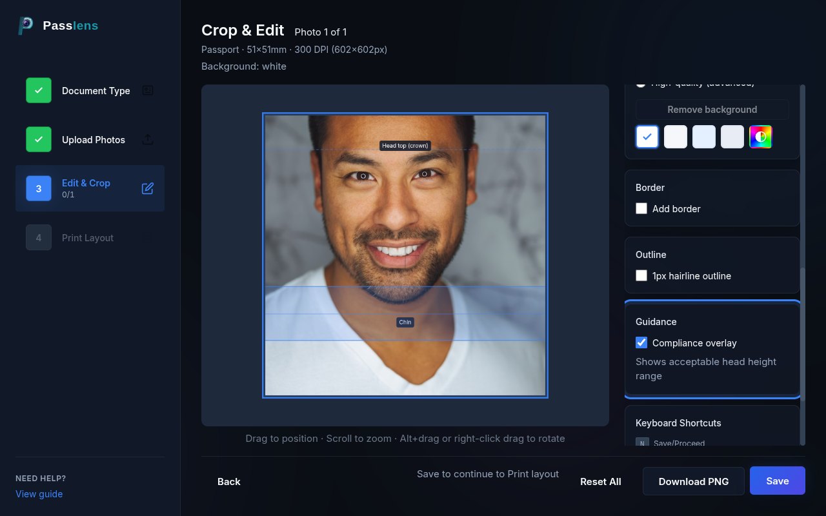Select the Edit & Crop step

90,188
